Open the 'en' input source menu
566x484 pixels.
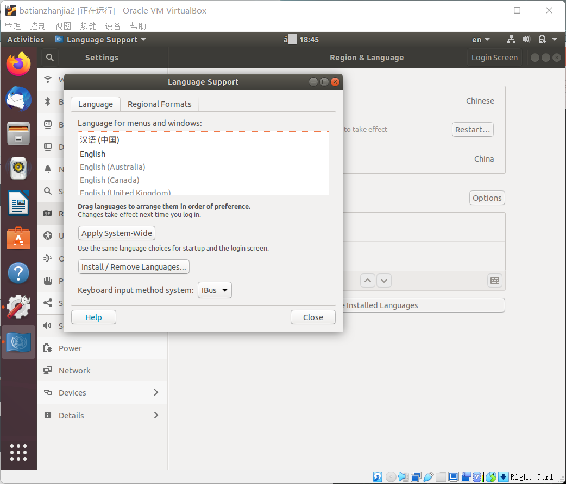coord(481,39)
